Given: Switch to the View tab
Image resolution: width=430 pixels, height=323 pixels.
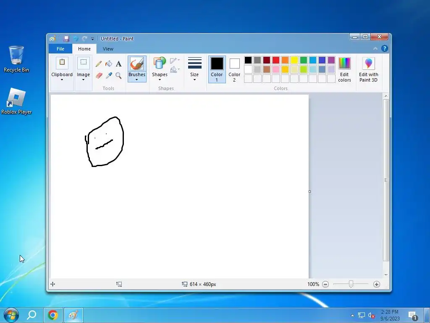Looking at the screenshot, I should tap(108, 49).
